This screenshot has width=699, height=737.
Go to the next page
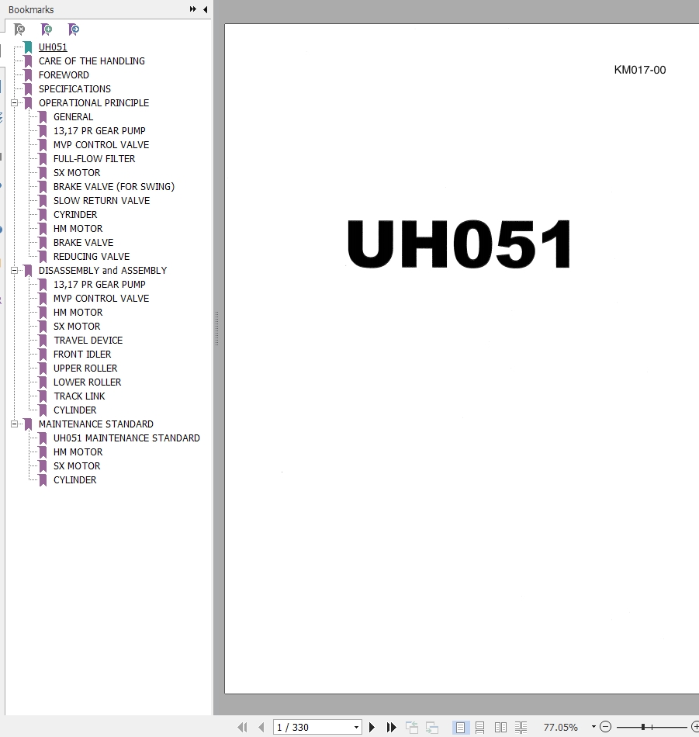tap(372, 727)
